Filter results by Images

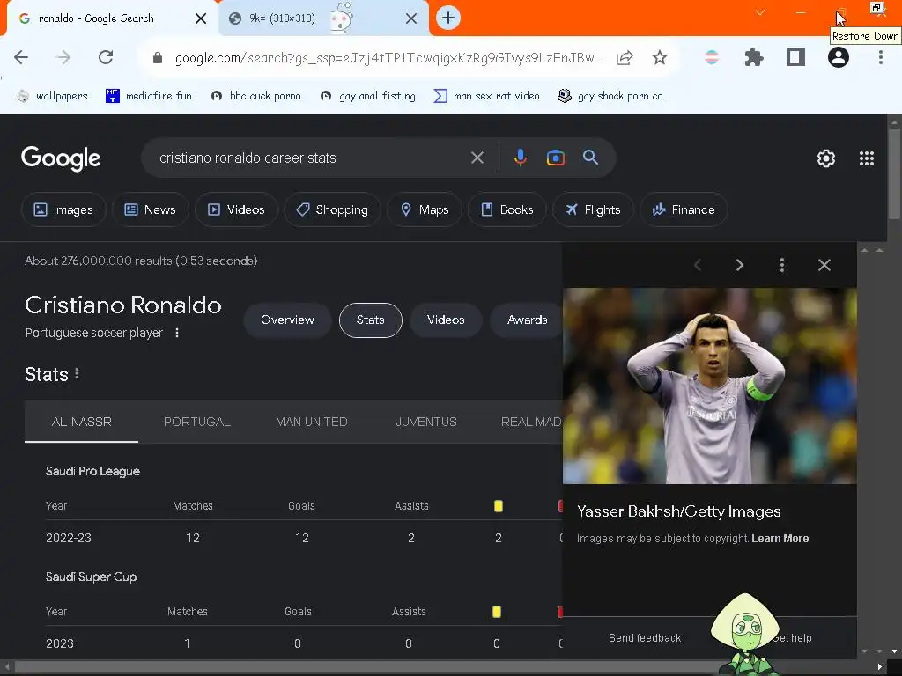click(63, 209)
